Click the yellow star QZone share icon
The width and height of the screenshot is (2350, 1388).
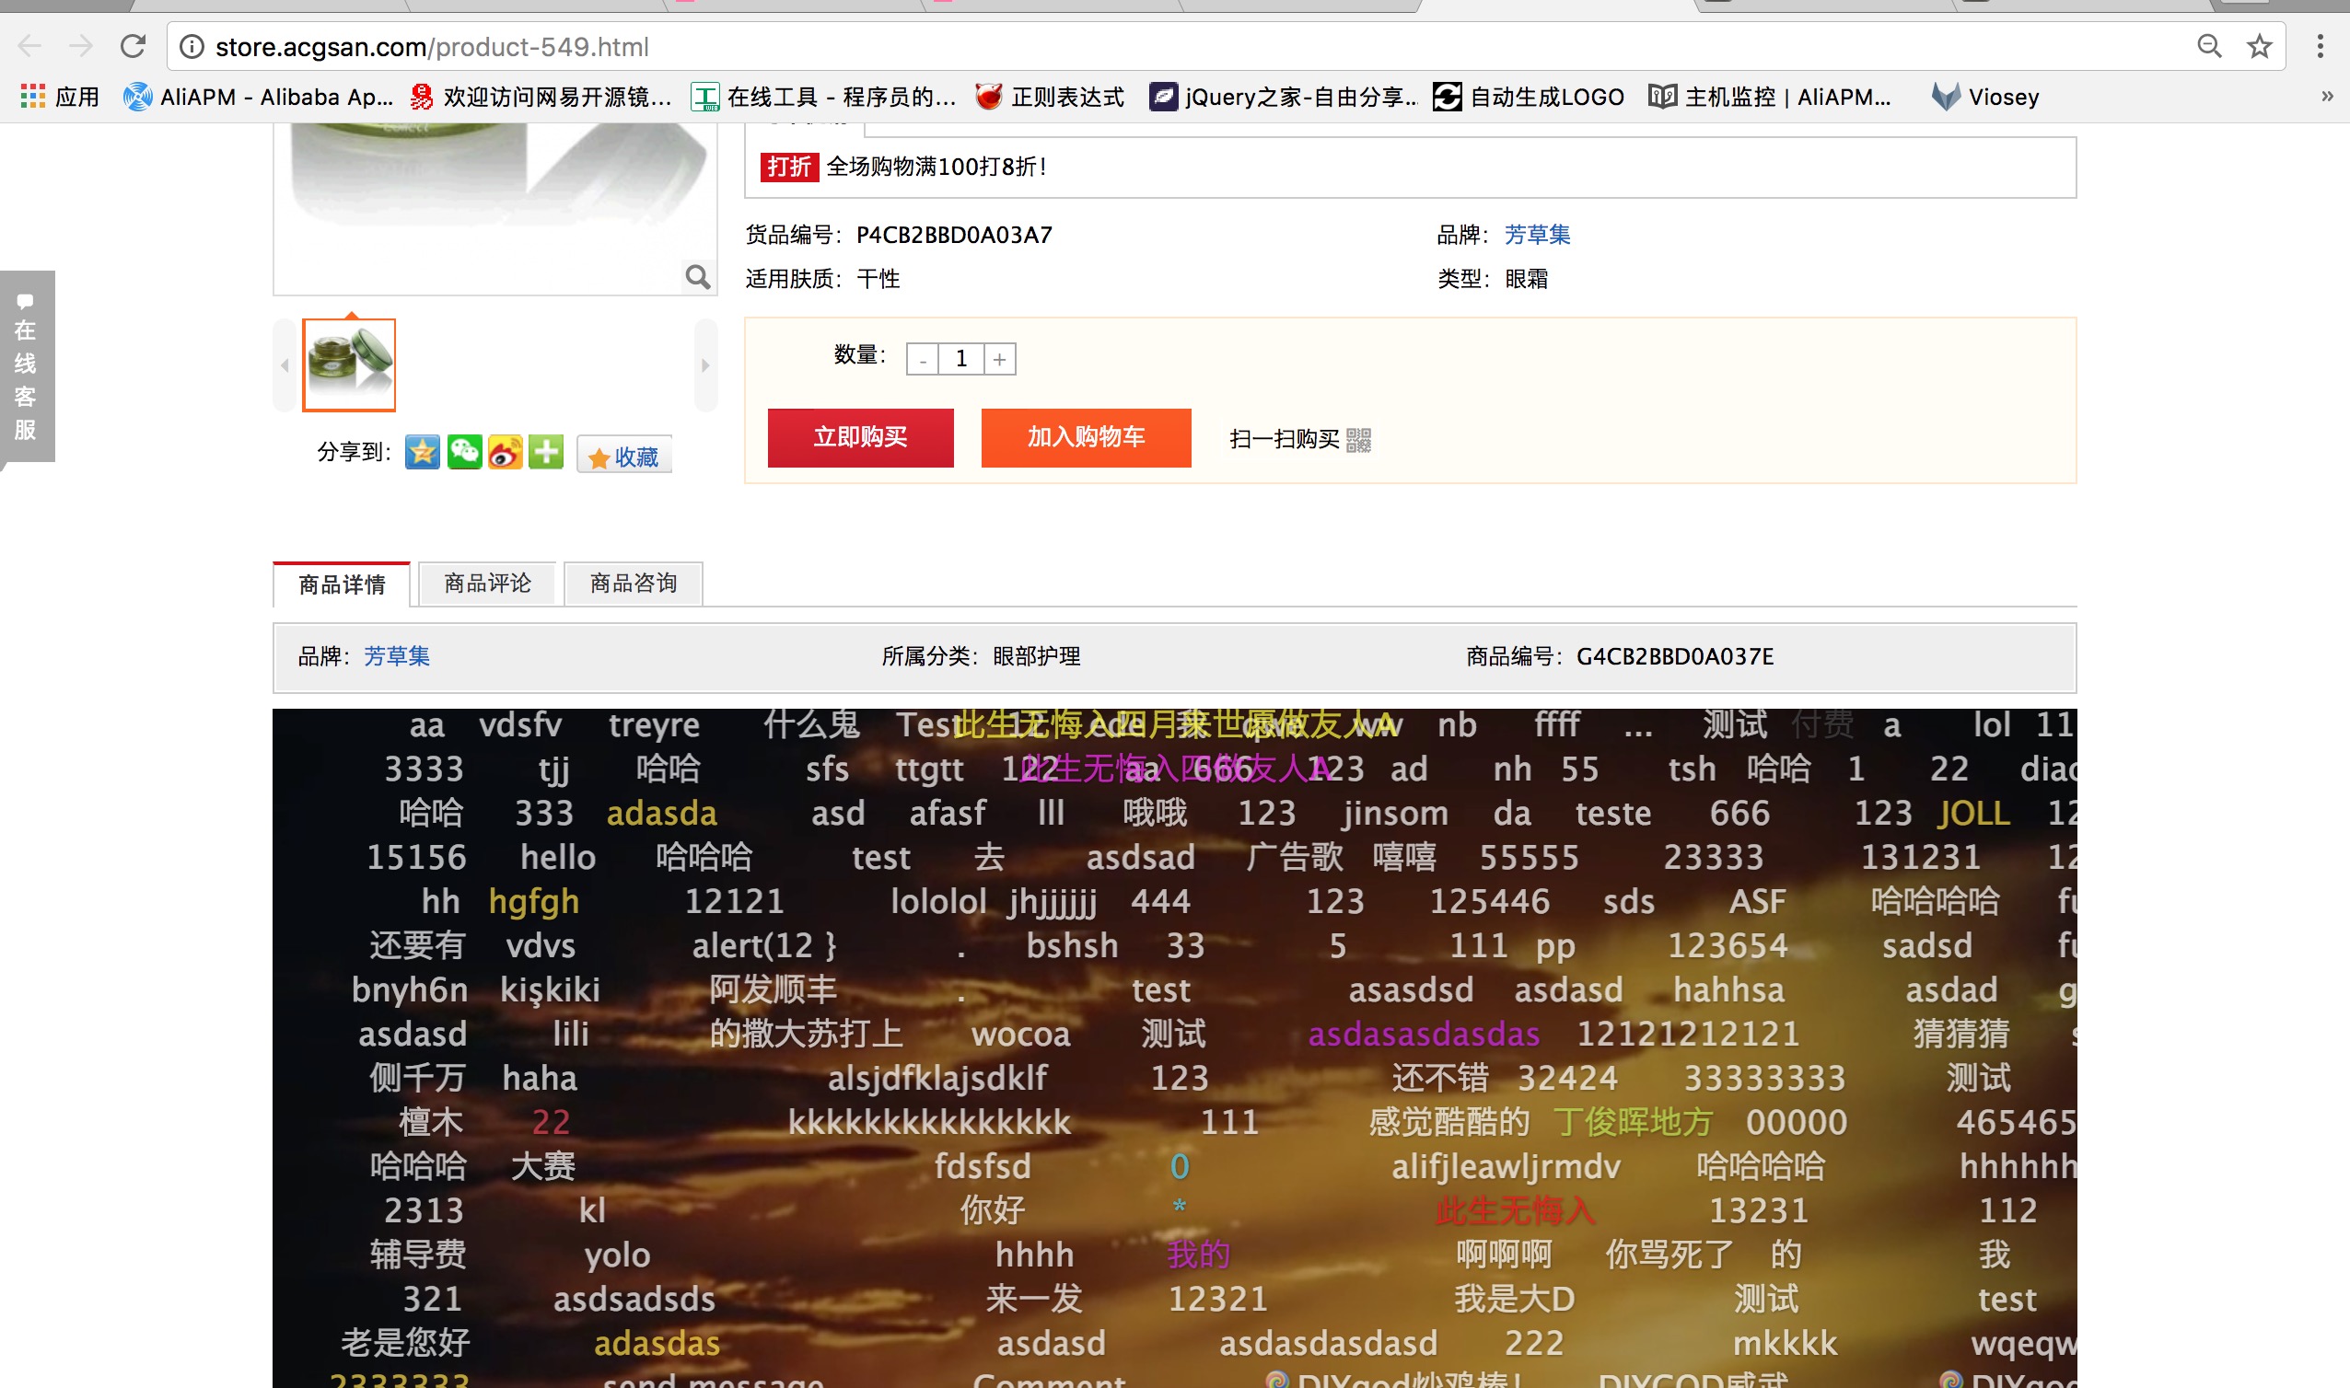(x=422, y=453)
